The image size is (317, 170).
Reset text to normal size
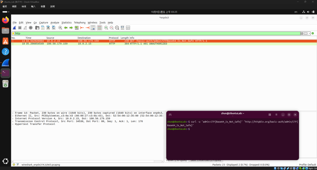click(x=117, y=28)
